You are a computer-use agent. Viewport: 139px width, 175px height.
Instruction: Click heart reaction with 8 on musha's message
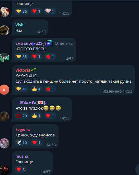[21, 169]
